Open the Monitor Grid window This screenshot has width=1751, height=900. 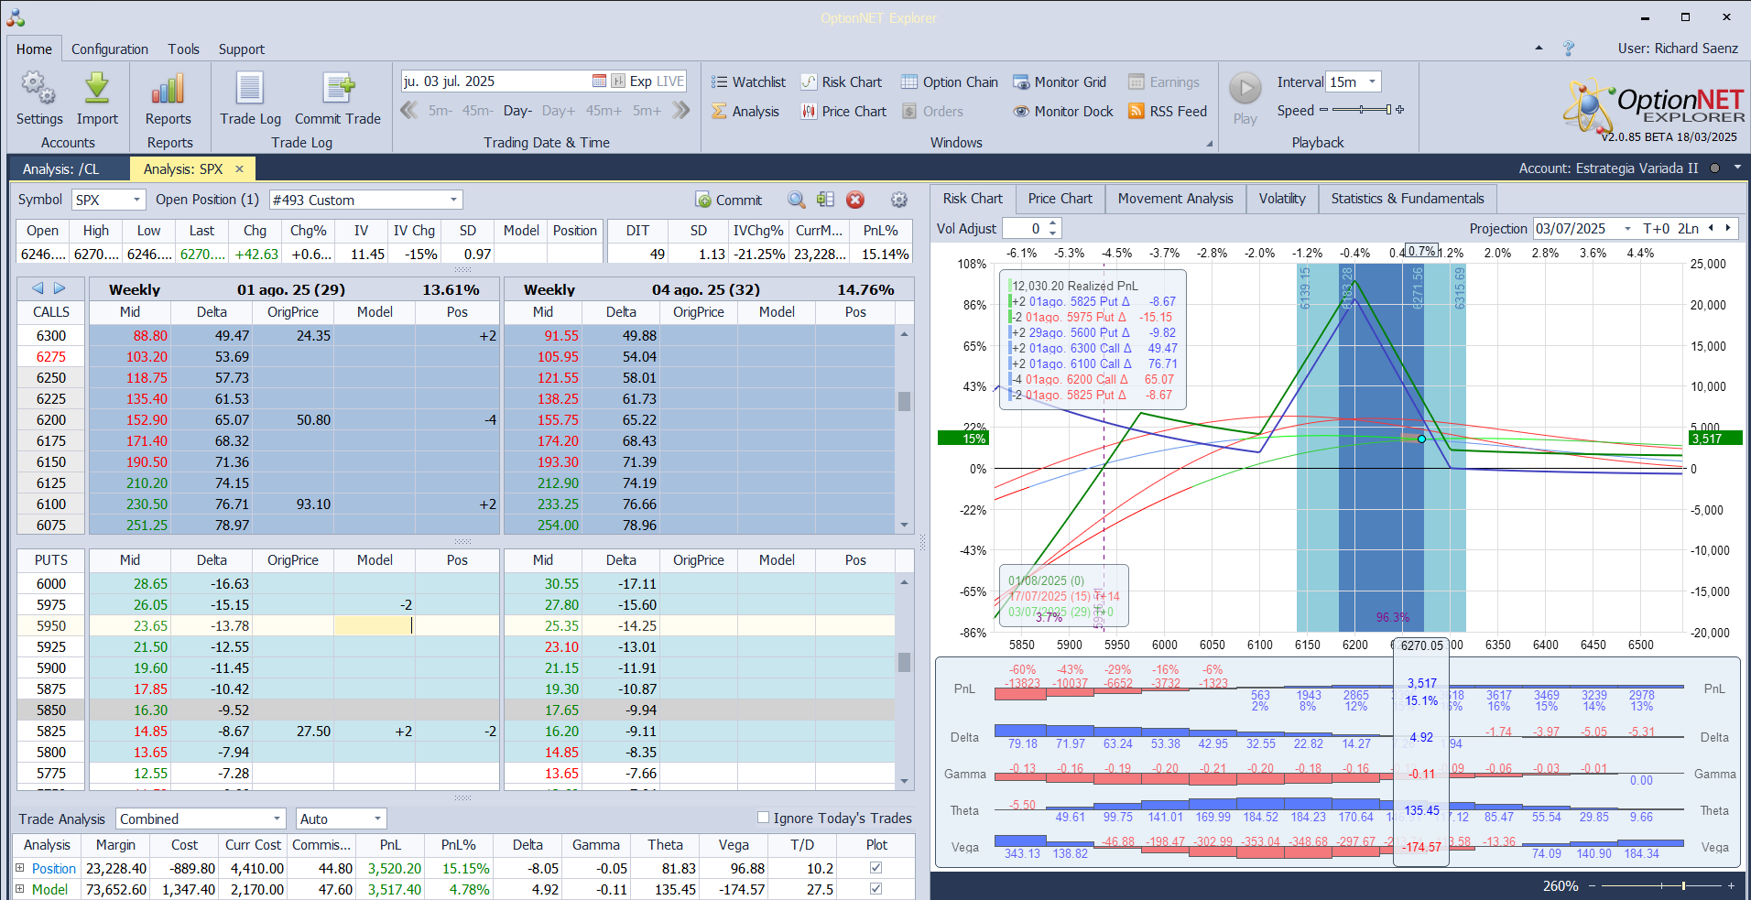pyautogui.click(x=1060, y=82)
